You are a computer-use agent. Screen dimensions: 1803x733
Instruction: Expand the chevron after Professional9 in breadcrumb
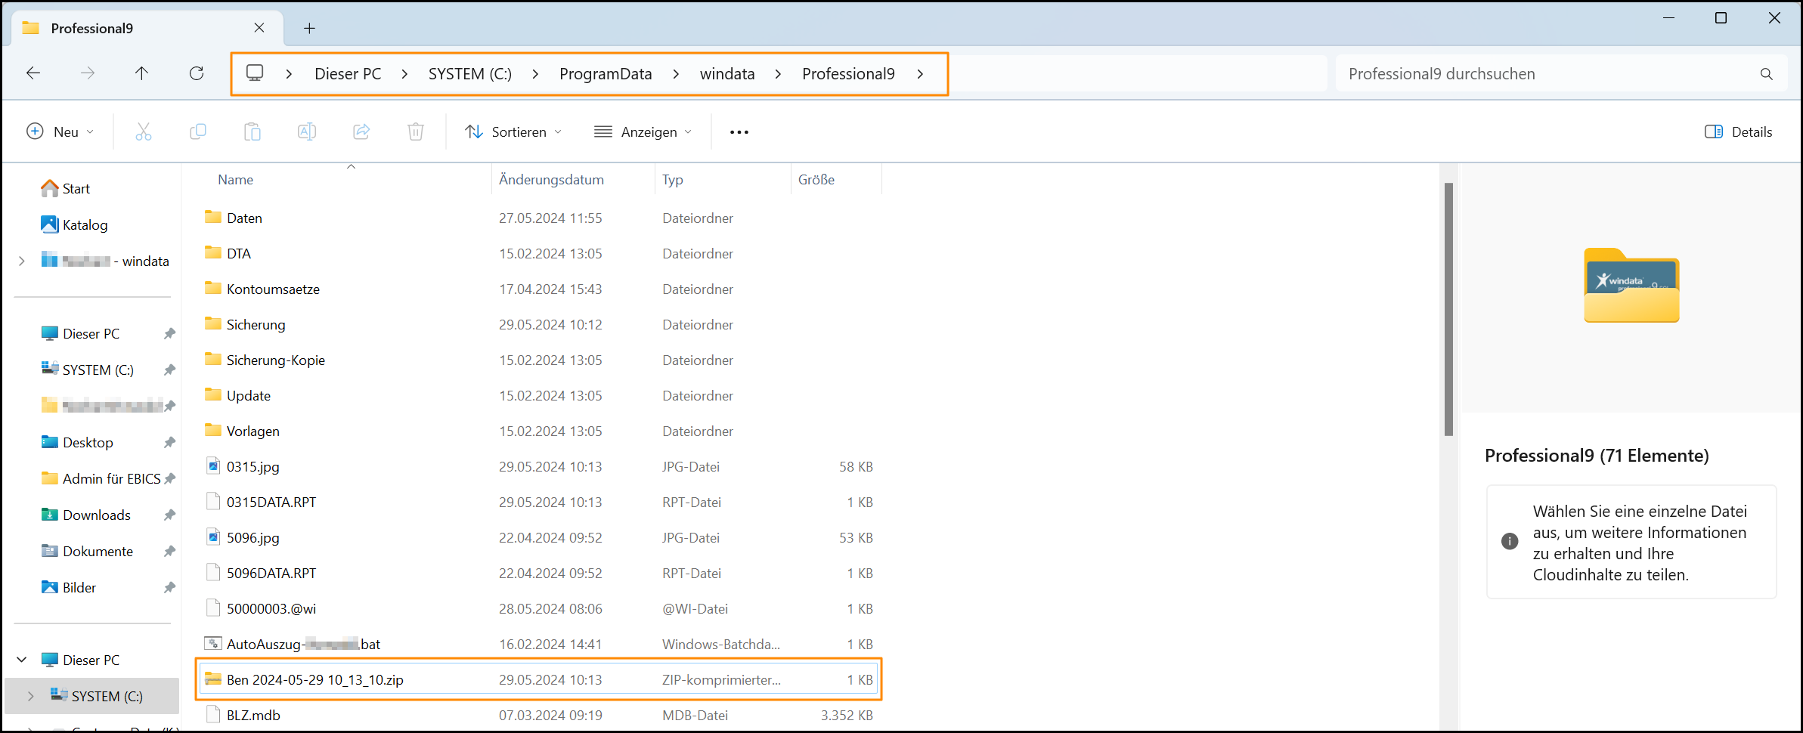[x=920, y=74]
